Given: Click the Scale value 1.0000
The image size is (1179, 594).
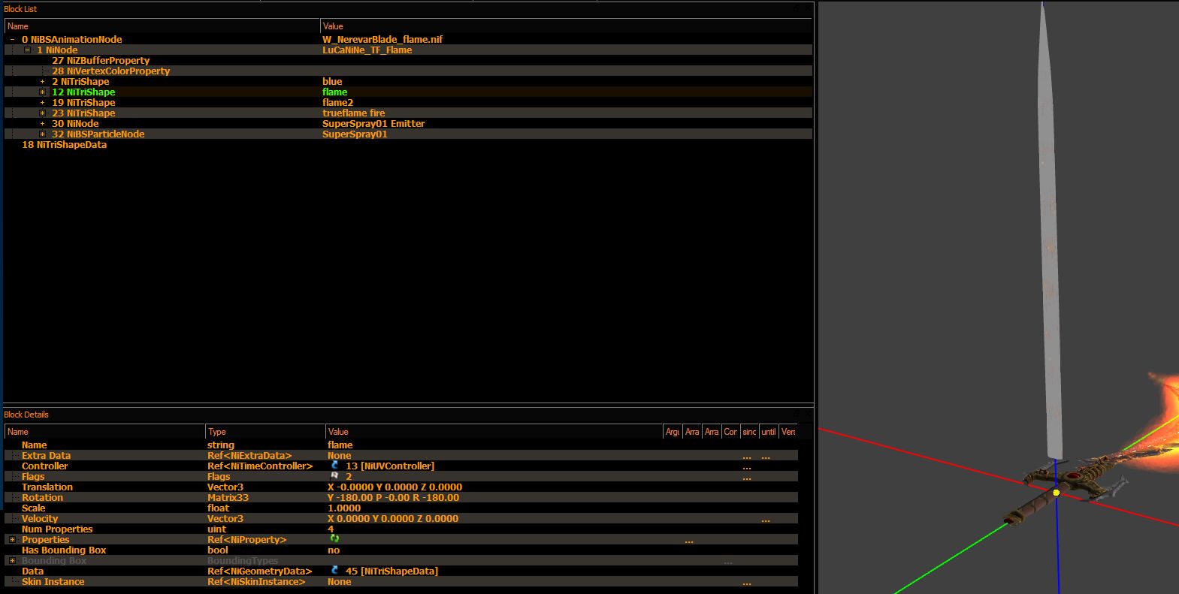Looking at the screenshot, I should [x=344, y=508].
